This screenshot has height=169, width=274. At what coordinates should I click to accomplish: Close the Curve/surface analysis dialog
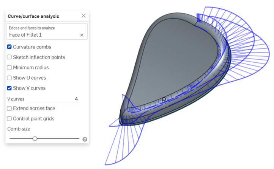pos(83,16)
